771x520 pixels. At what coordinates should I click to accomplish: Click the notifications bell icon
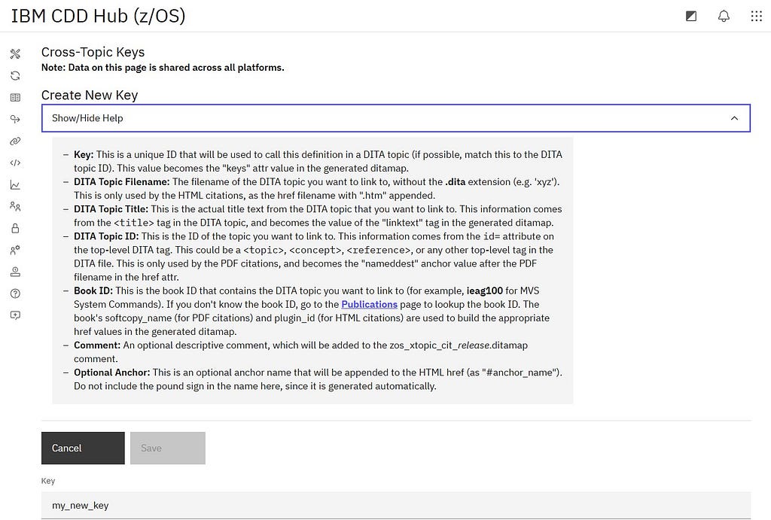pyautogui.click(x=724, y=17)
